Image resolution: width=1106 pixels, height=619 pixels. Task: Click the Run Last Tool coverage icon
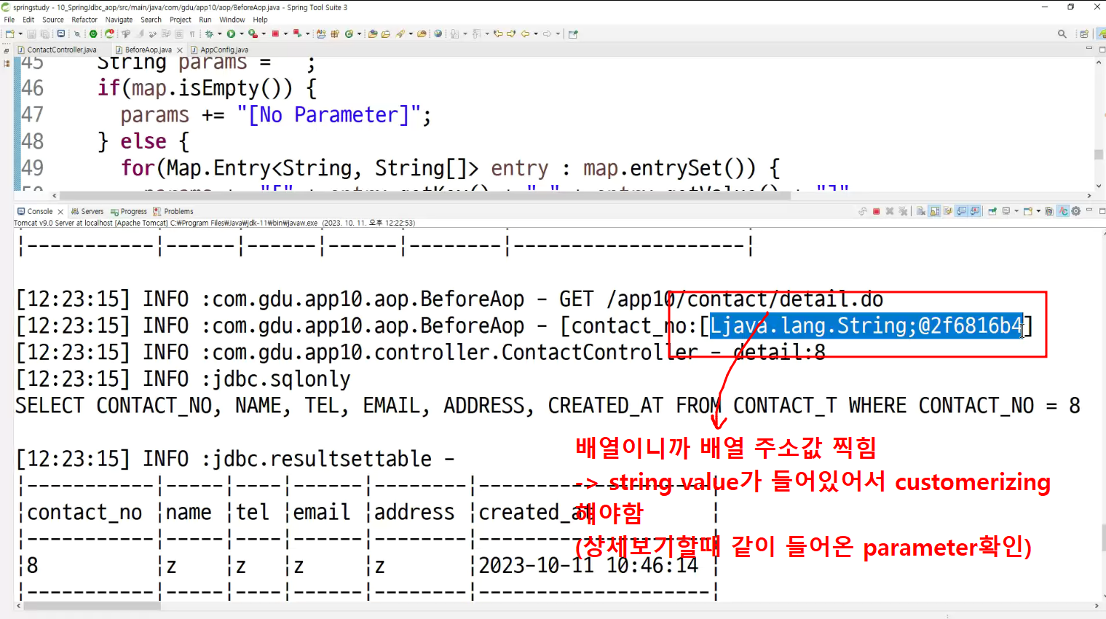pyautogui.click(x=253, y=33)
